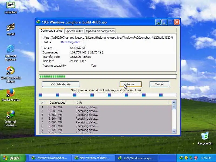Click the Hide details button
The width and height of the screenshot is (216, 162).
click(x=60, y=84)
